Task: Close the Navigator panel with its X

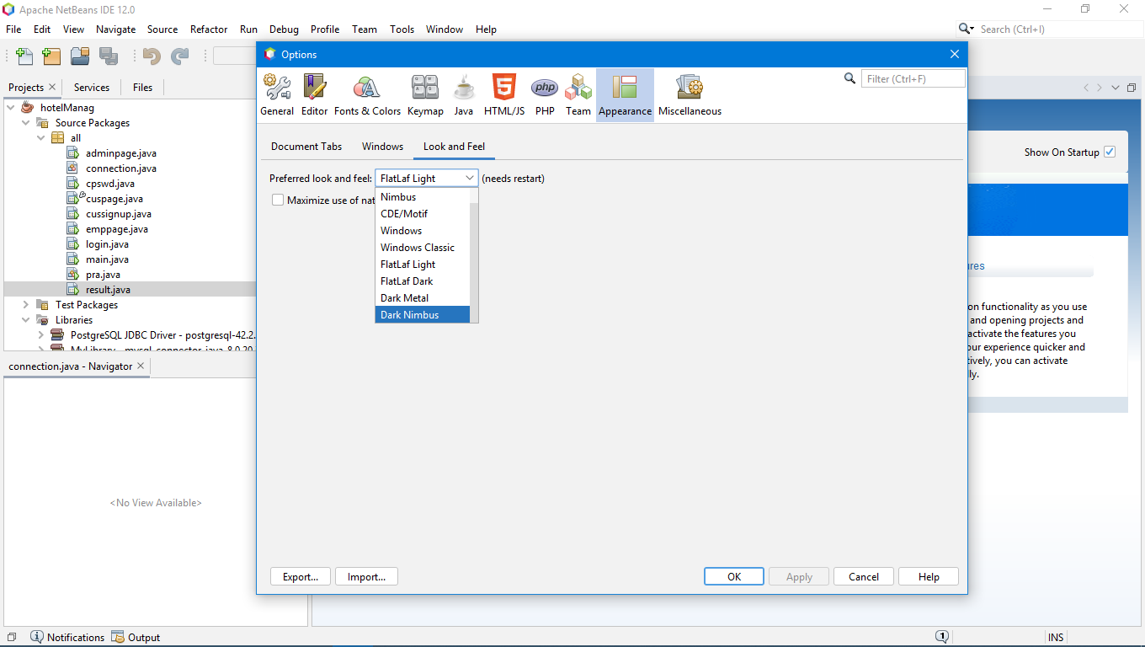Action: pos(141,366)
